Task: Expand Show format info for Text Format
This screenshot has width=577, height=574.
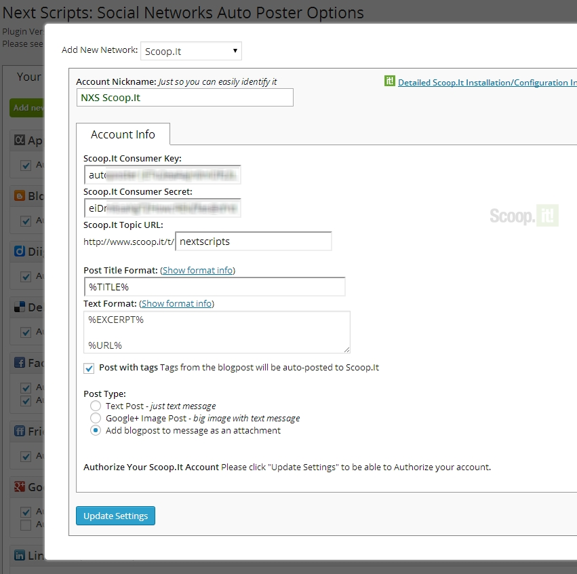Action: (x=177, y=303)
